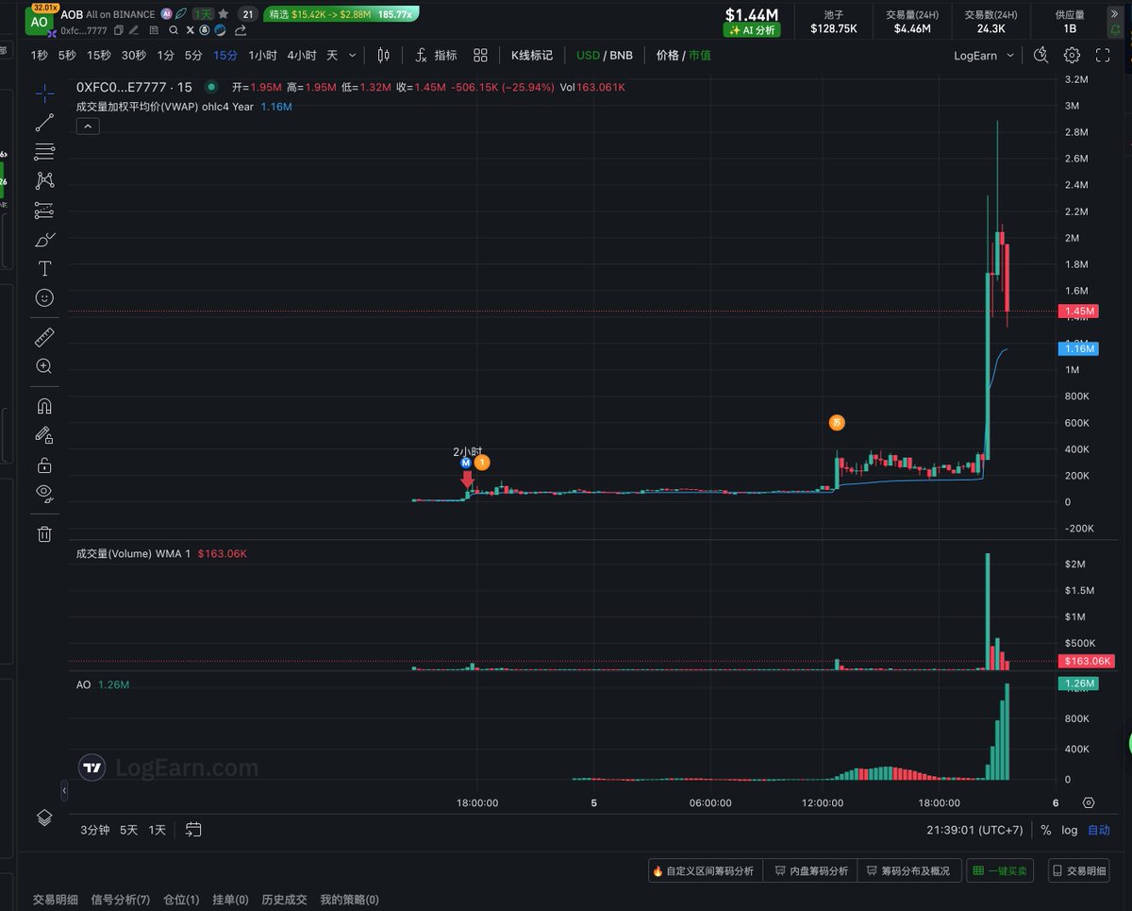Select the pattern drawing tool

click(x=44, y=180)
